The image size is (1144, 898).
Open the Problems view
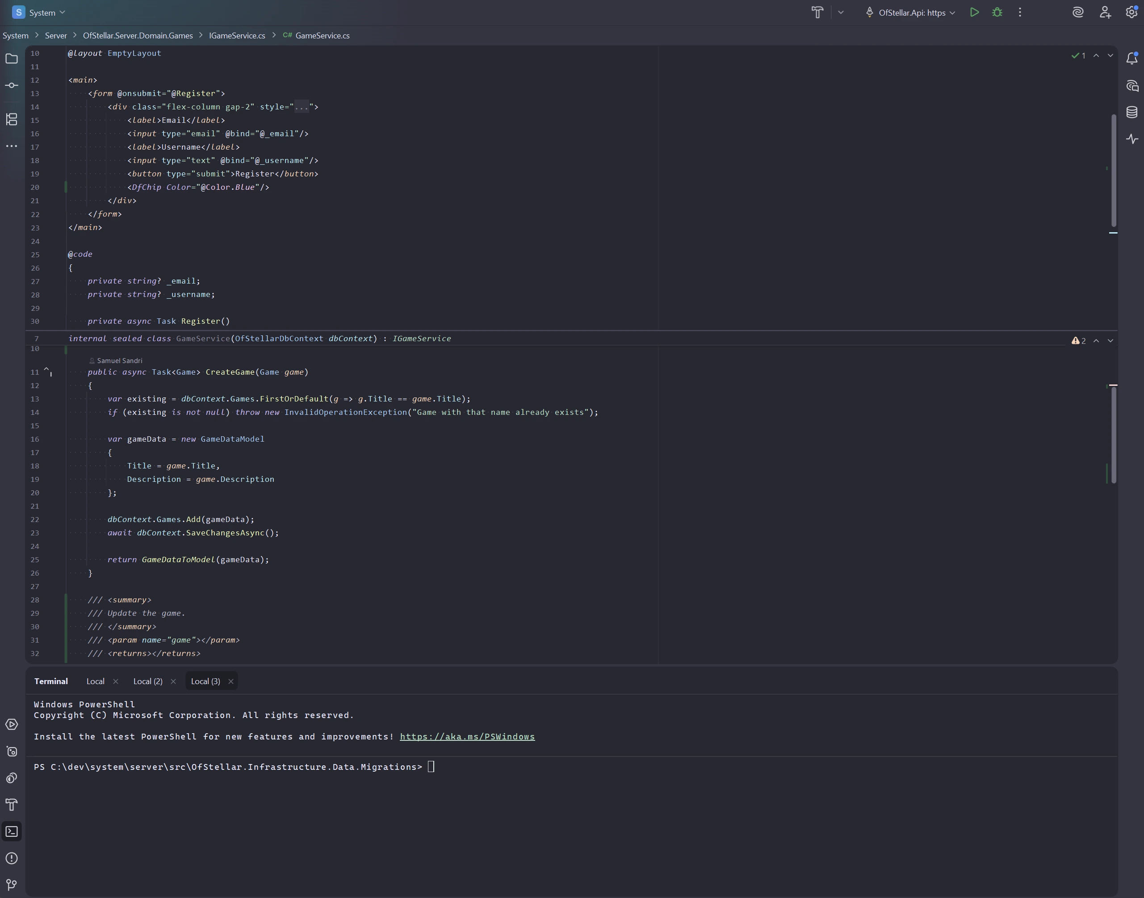click(12, 858)
